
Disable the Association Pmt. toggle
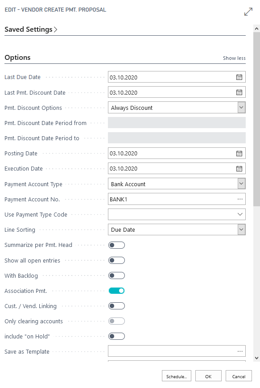116,290
